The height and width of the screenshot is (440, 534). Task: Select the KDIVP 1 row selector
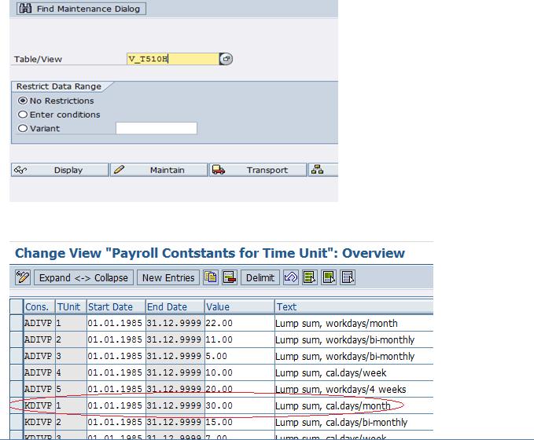click(x=16, y=405)
